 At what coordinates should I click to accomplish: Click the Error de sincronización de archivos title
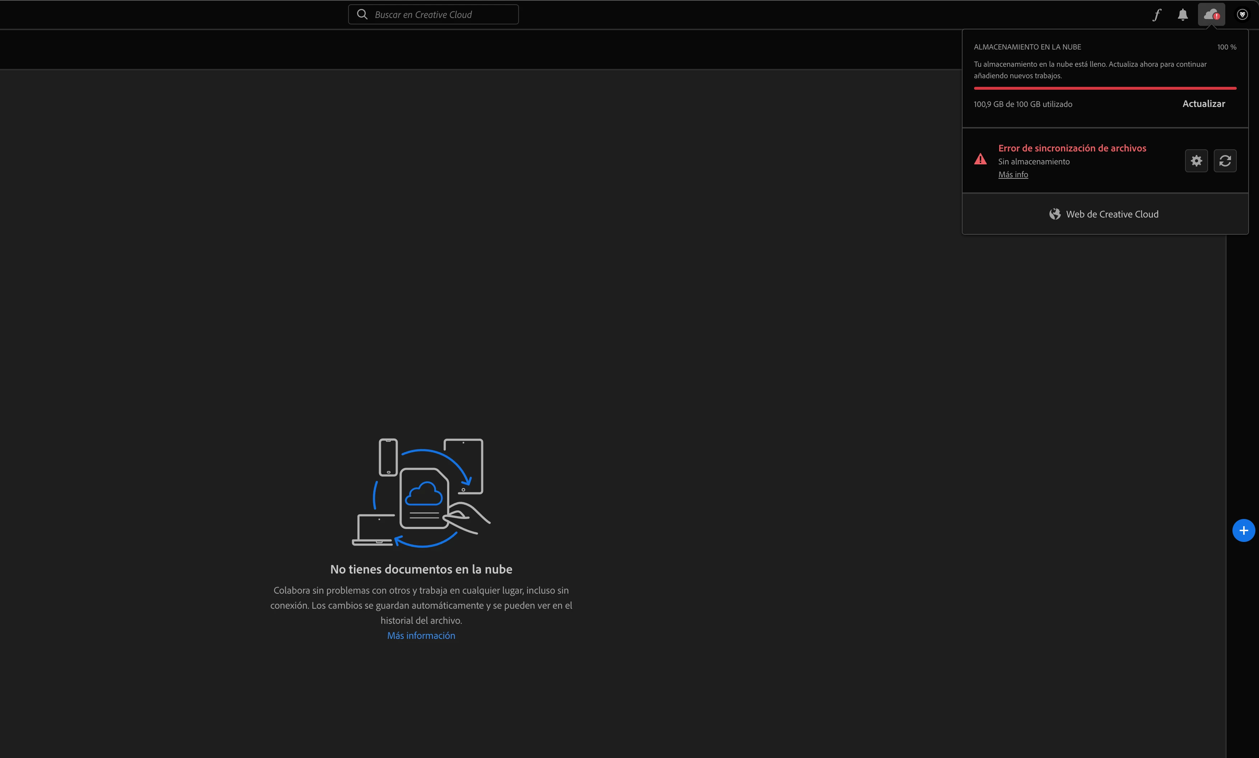coord(1072,148)
